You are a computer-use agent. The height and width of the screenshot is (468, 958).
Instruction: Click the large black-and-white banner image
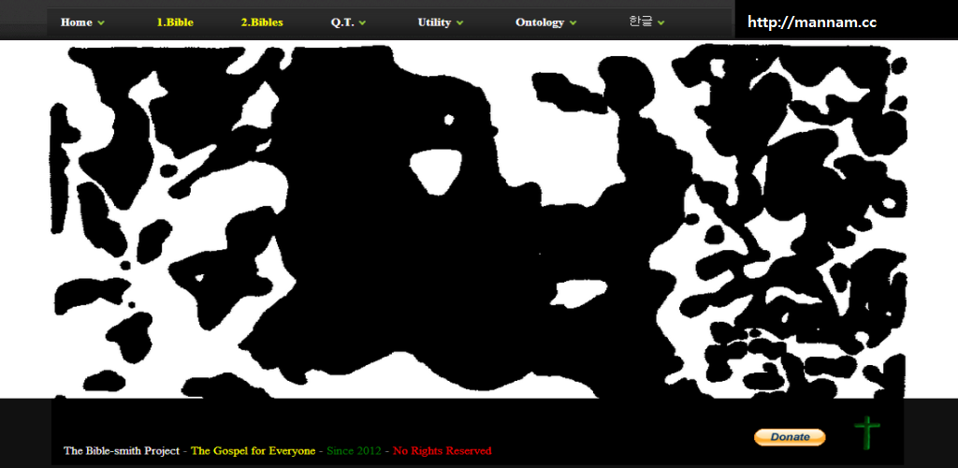click(478, 222)
